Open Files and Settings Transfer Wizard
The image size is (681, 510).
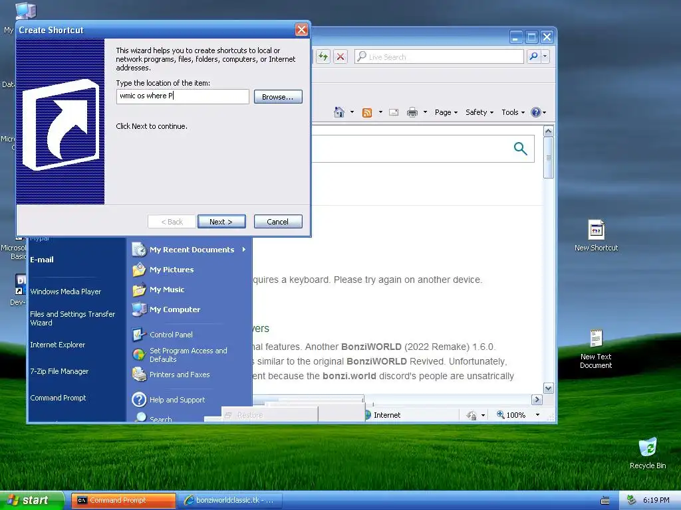coord(72,318)
